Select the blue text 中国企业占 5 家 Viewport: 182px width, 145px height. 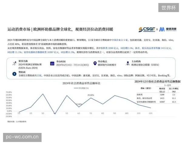[120, 40]
